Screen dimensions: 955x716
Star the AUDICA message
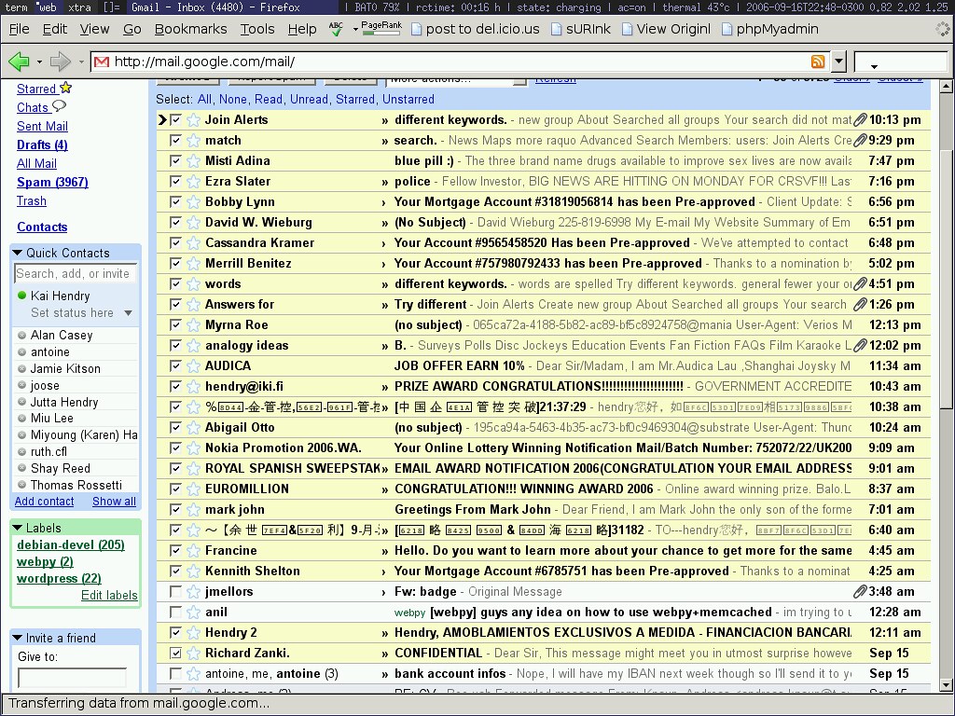(194, 365)
